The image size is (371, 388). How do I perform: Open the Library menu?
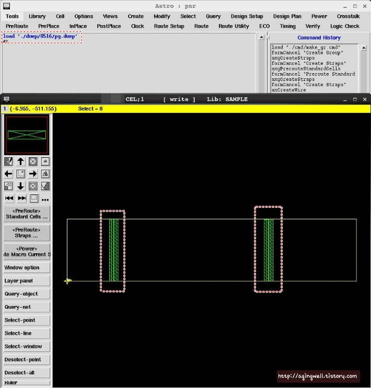[37, 16]
